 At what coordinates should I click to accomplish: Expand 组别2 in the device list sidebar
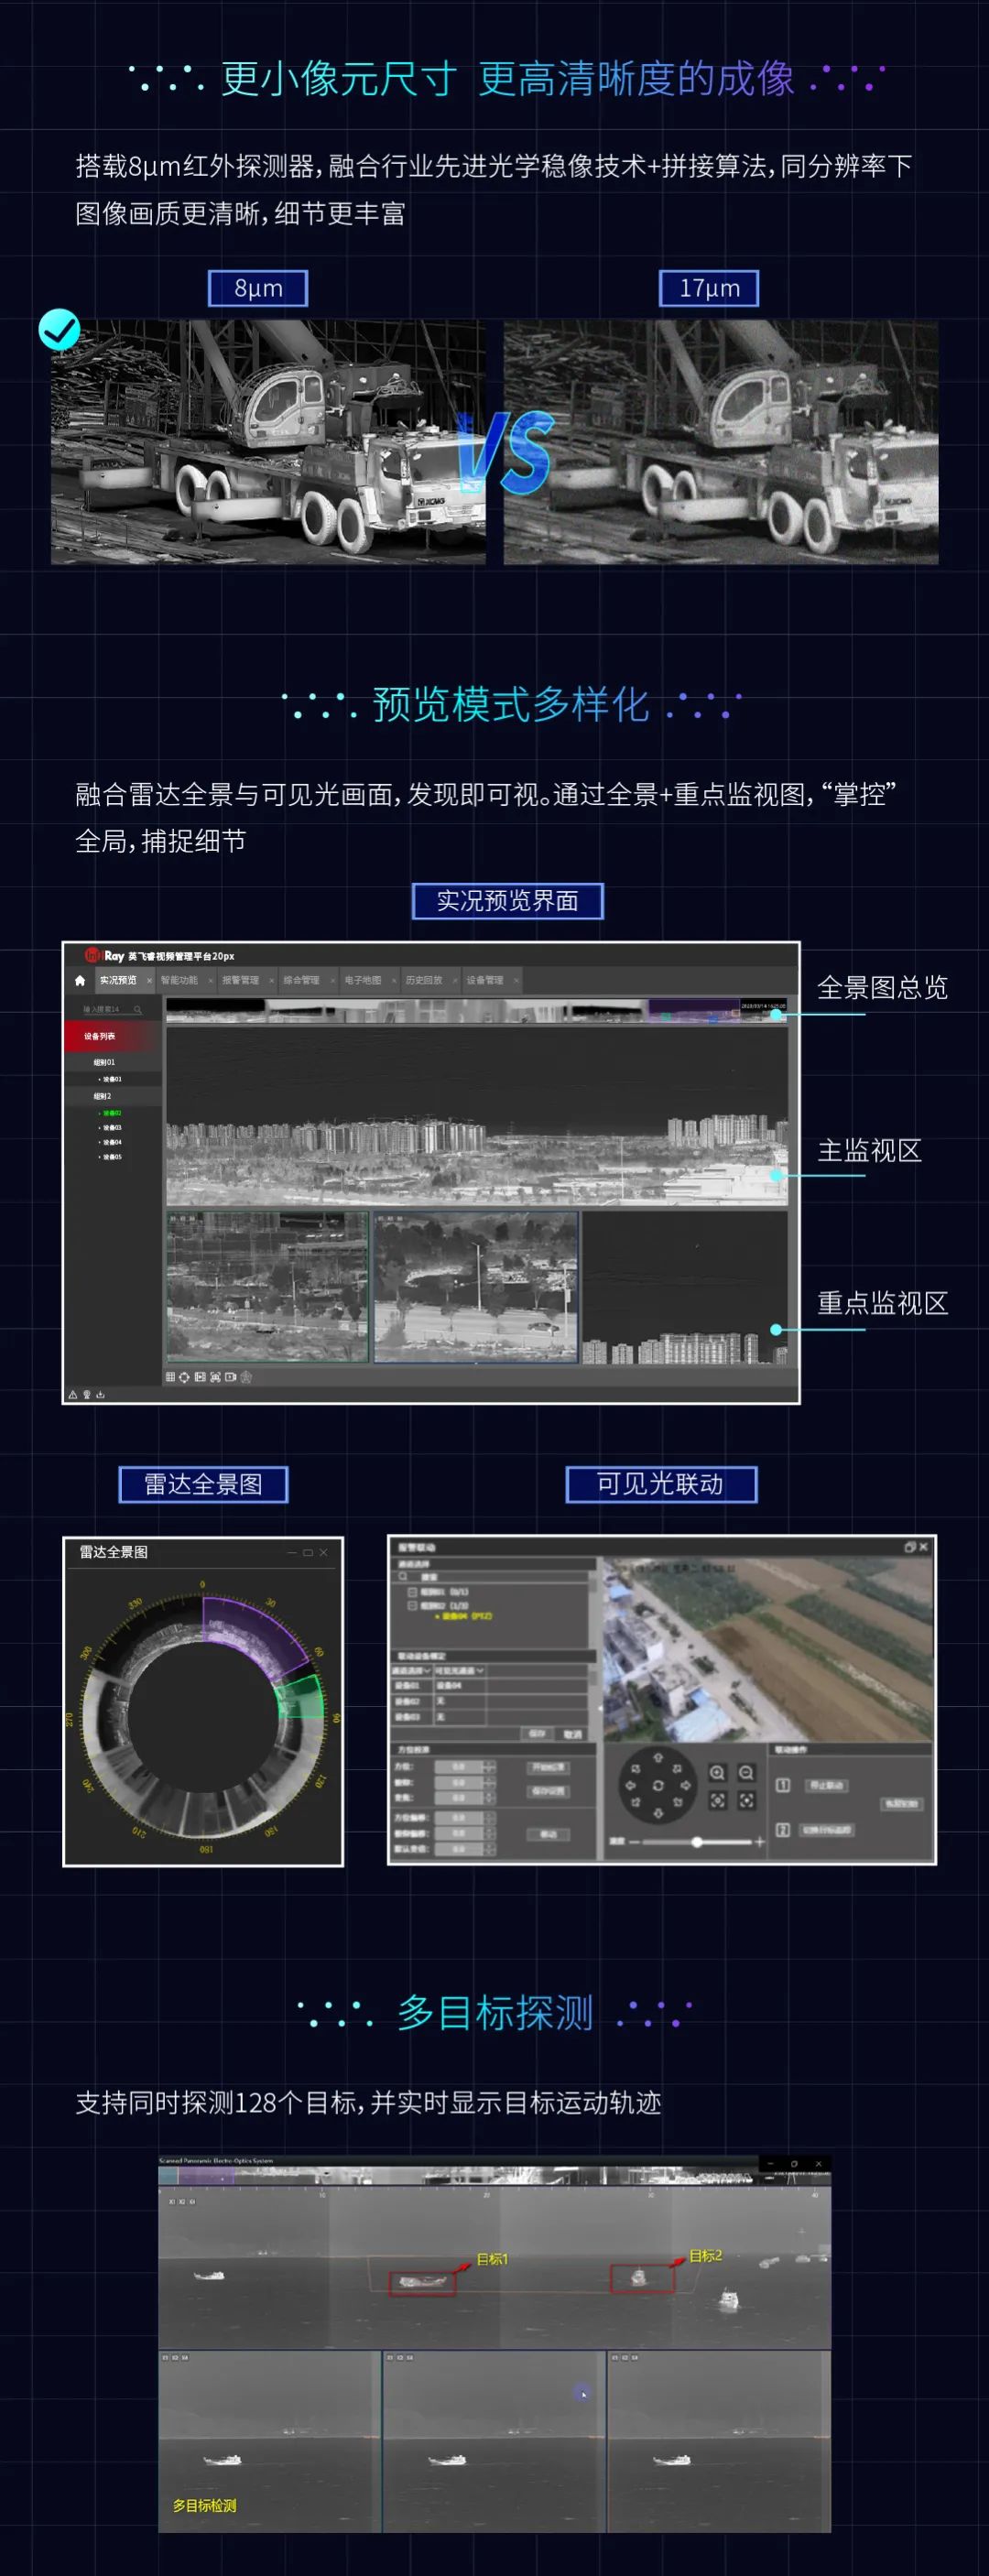103,1096
